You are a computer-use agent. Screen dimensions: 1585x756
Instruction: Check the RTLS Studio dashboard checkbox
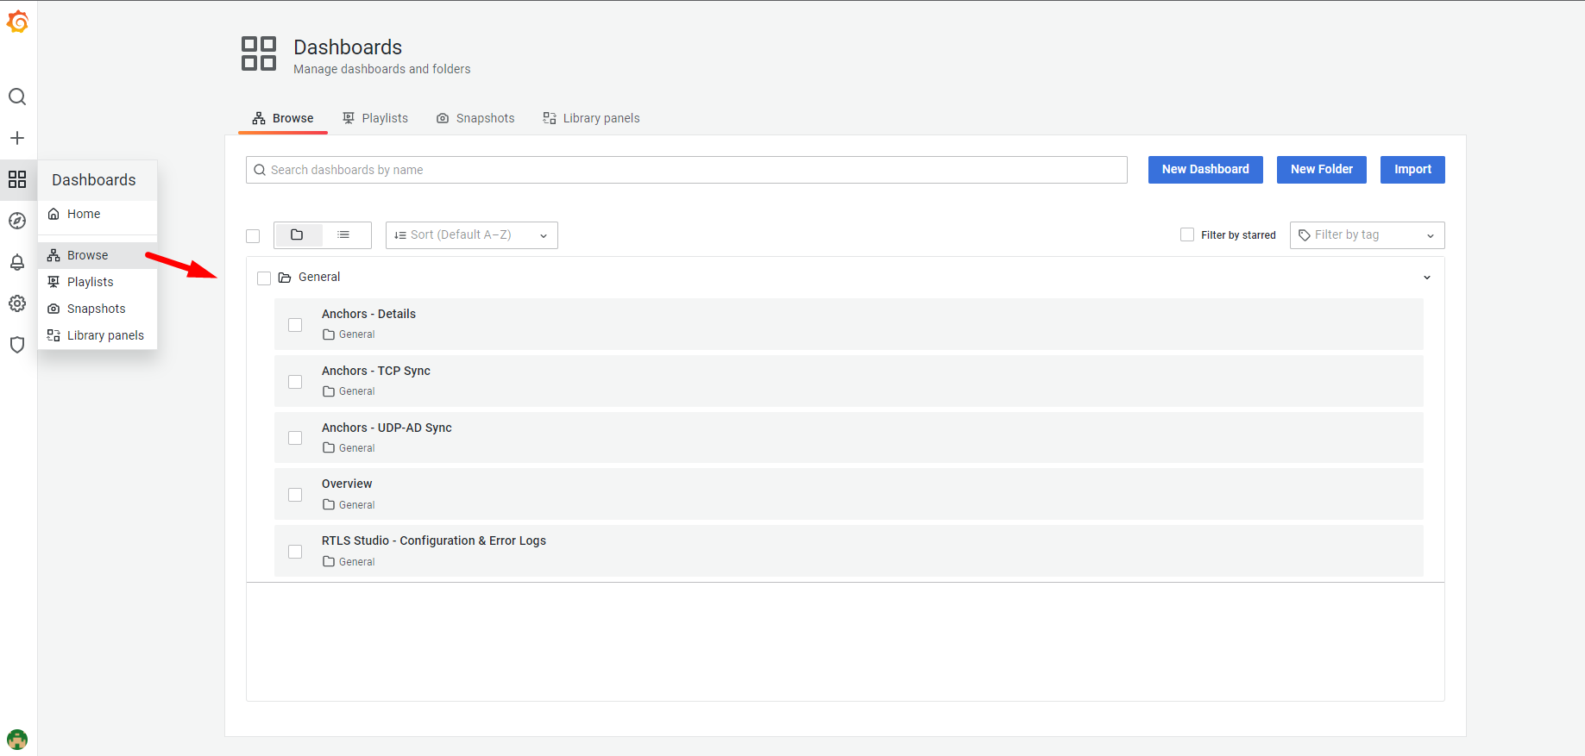coord(295,552)
